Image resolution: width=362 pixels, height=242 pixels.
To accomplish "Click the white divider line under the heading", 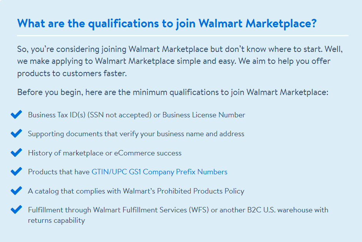I will pyautogui.click(x=183, y=36).
